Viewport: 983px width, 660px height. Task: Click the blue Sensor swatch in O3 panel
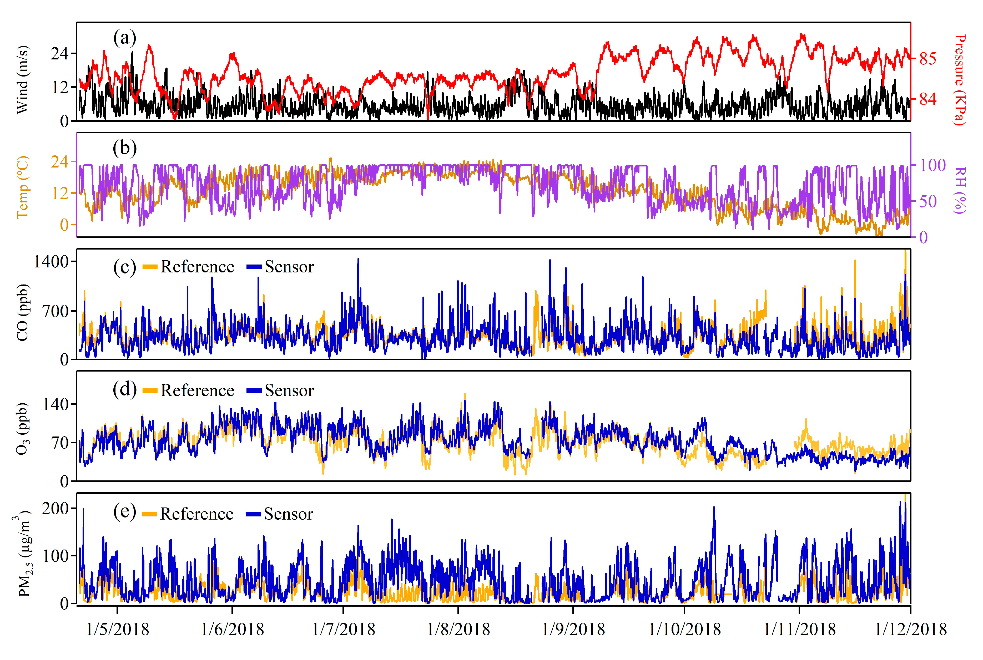pyautogui.click(x=254, y=391)
